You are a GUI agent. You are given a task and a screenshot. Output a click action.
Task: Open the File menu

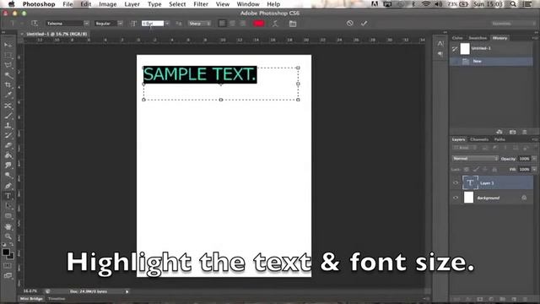[x=67, y=4]
